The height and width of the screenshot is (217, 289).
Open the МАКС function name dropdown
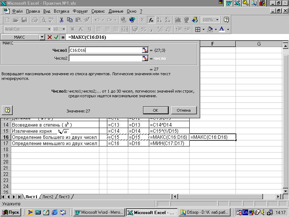[42, 37]
